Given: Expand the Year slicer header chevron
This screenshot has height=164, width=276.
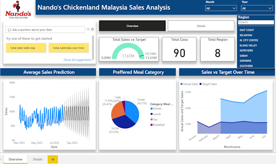Looking at the screenshot, I should pyautogui.click(x=271, y=2).
